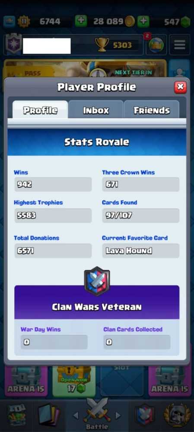The width and height of the screenshot is (194, 432).
Task: Select the Profile tab
Action: [x=40, y=110]
